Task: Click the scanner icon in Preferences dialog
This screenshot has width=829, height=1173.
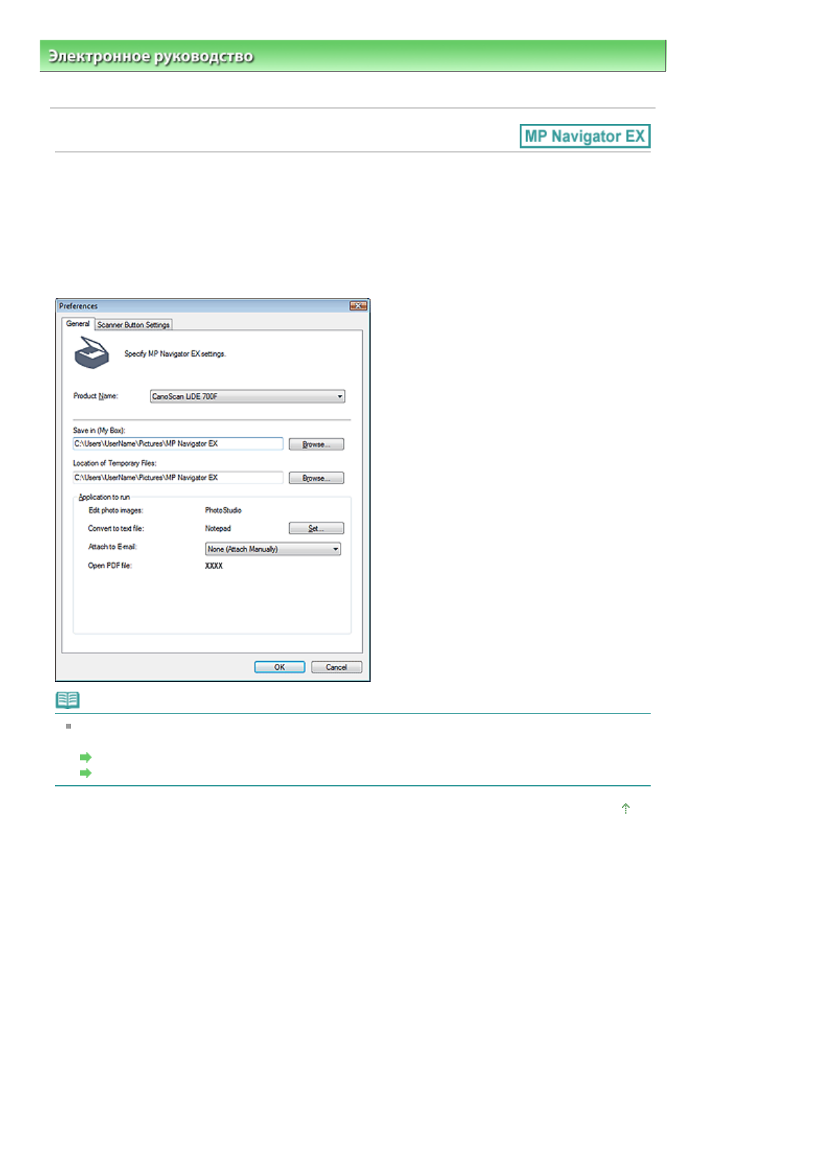Action: pyautogui.click(x=92, y=352)
